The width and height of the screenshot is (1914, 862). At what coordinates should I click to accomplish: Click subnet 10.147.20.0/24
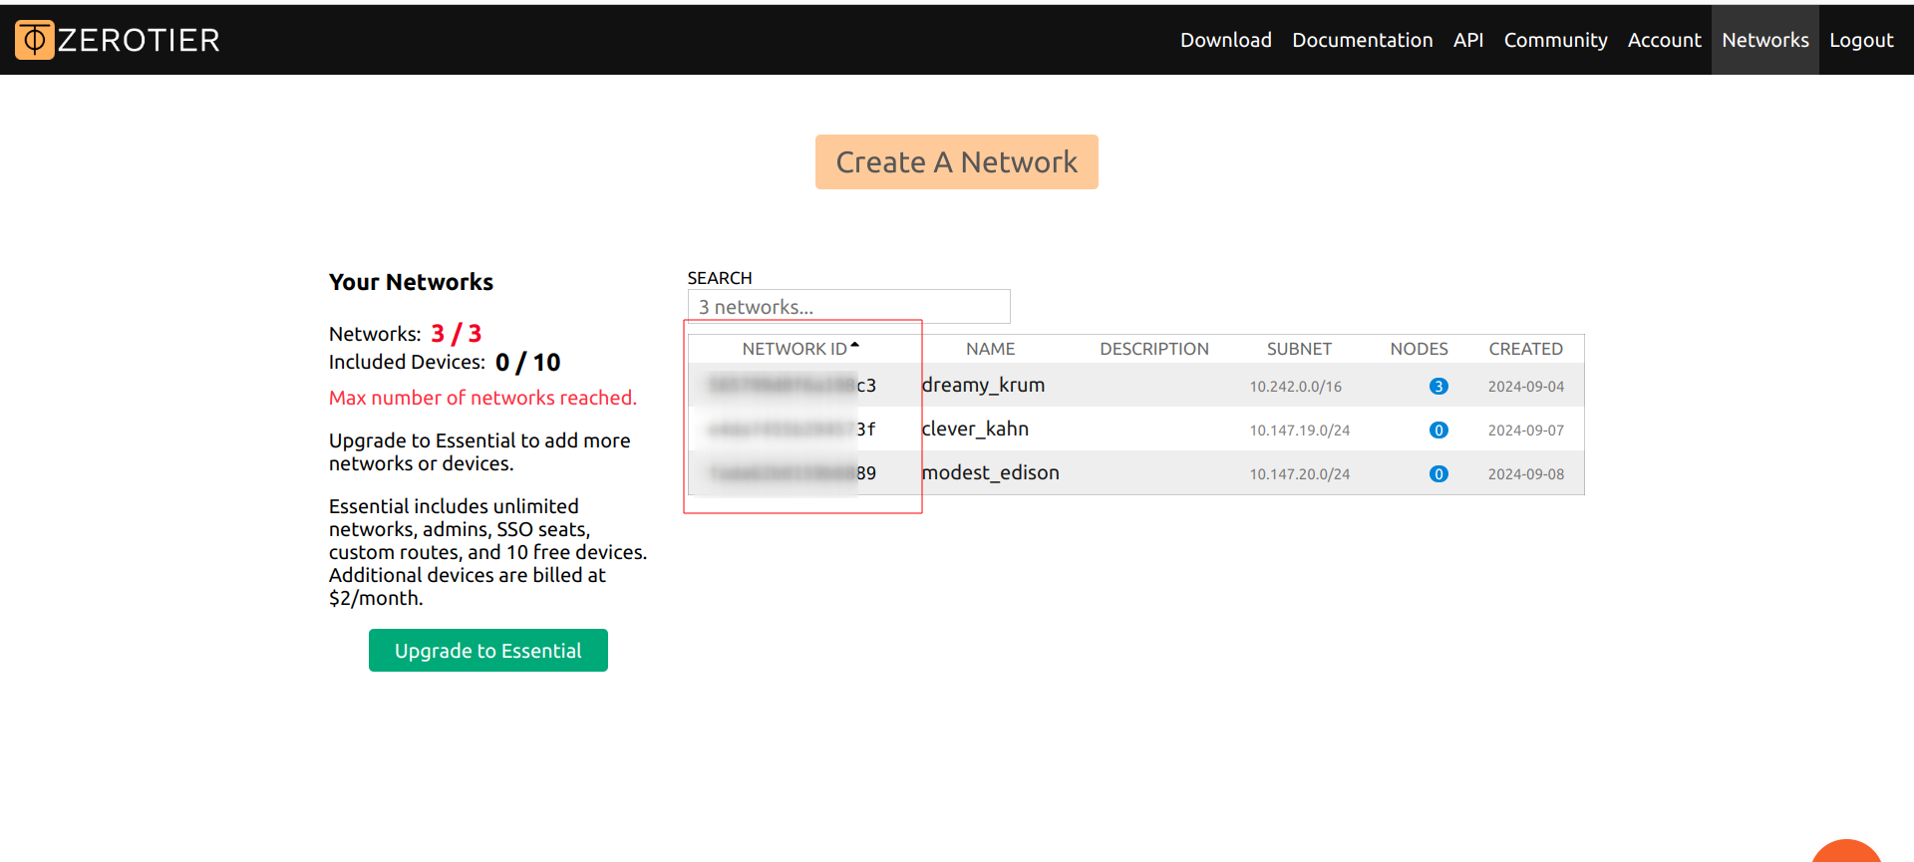coord(1300,474)
